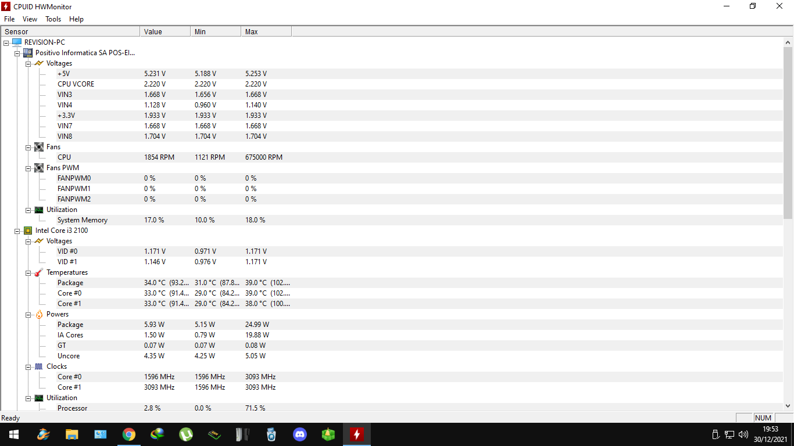
Task: Select the GT power row
Action: coord(391,346)
